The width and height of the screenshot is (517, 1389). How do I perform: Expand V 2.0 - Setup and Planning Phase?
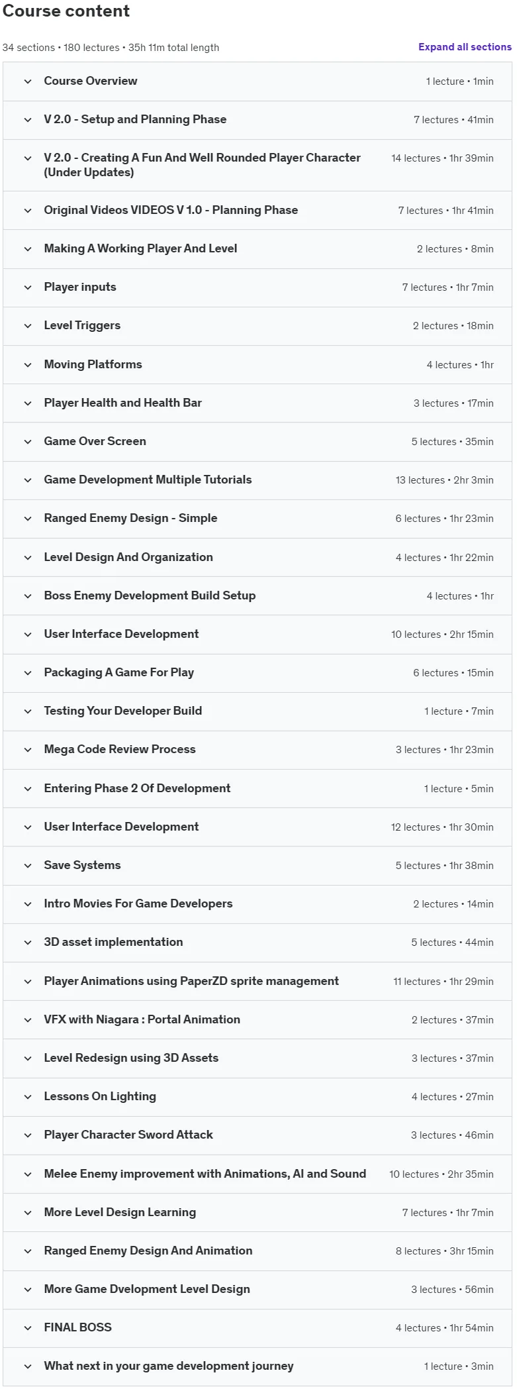click(258, 120)
